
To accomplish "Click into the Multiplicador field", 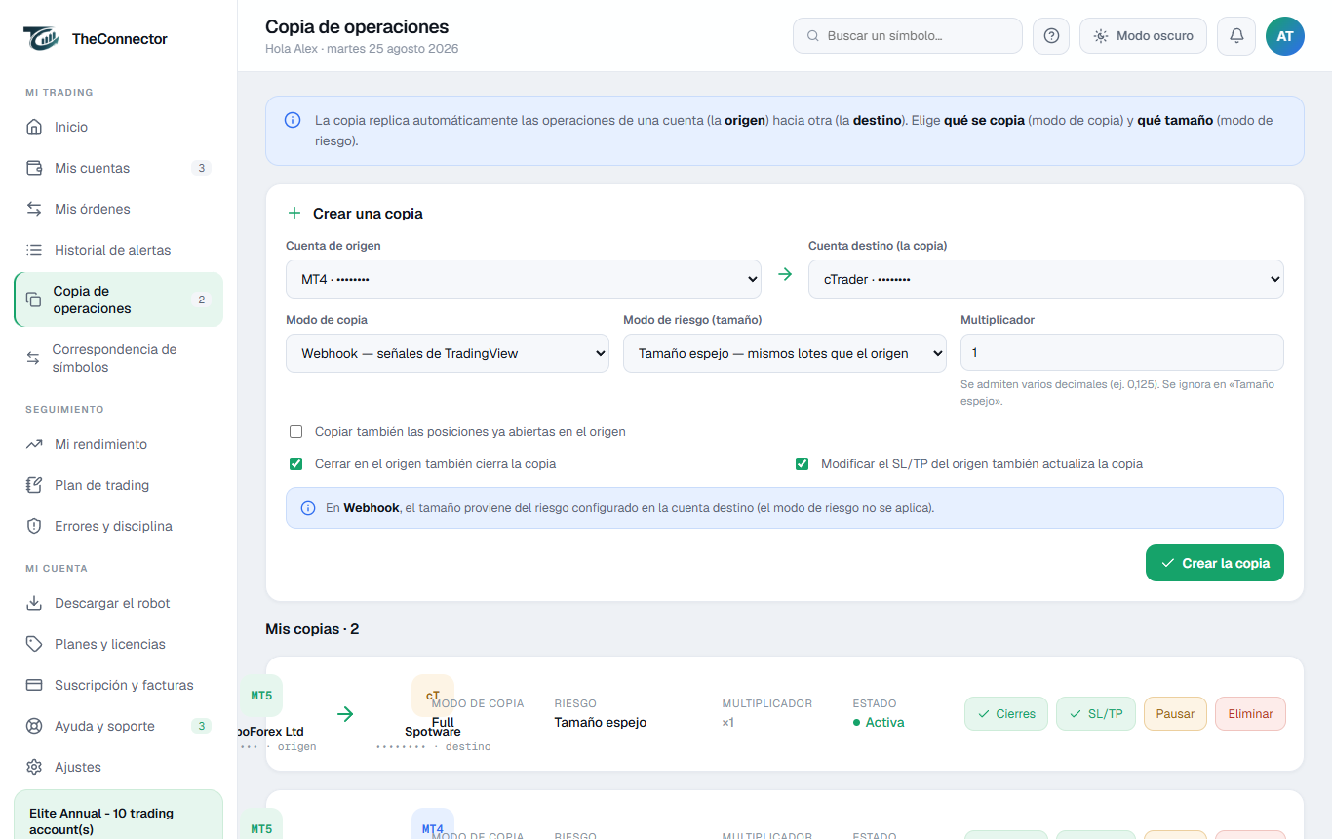I will 1122,353.
